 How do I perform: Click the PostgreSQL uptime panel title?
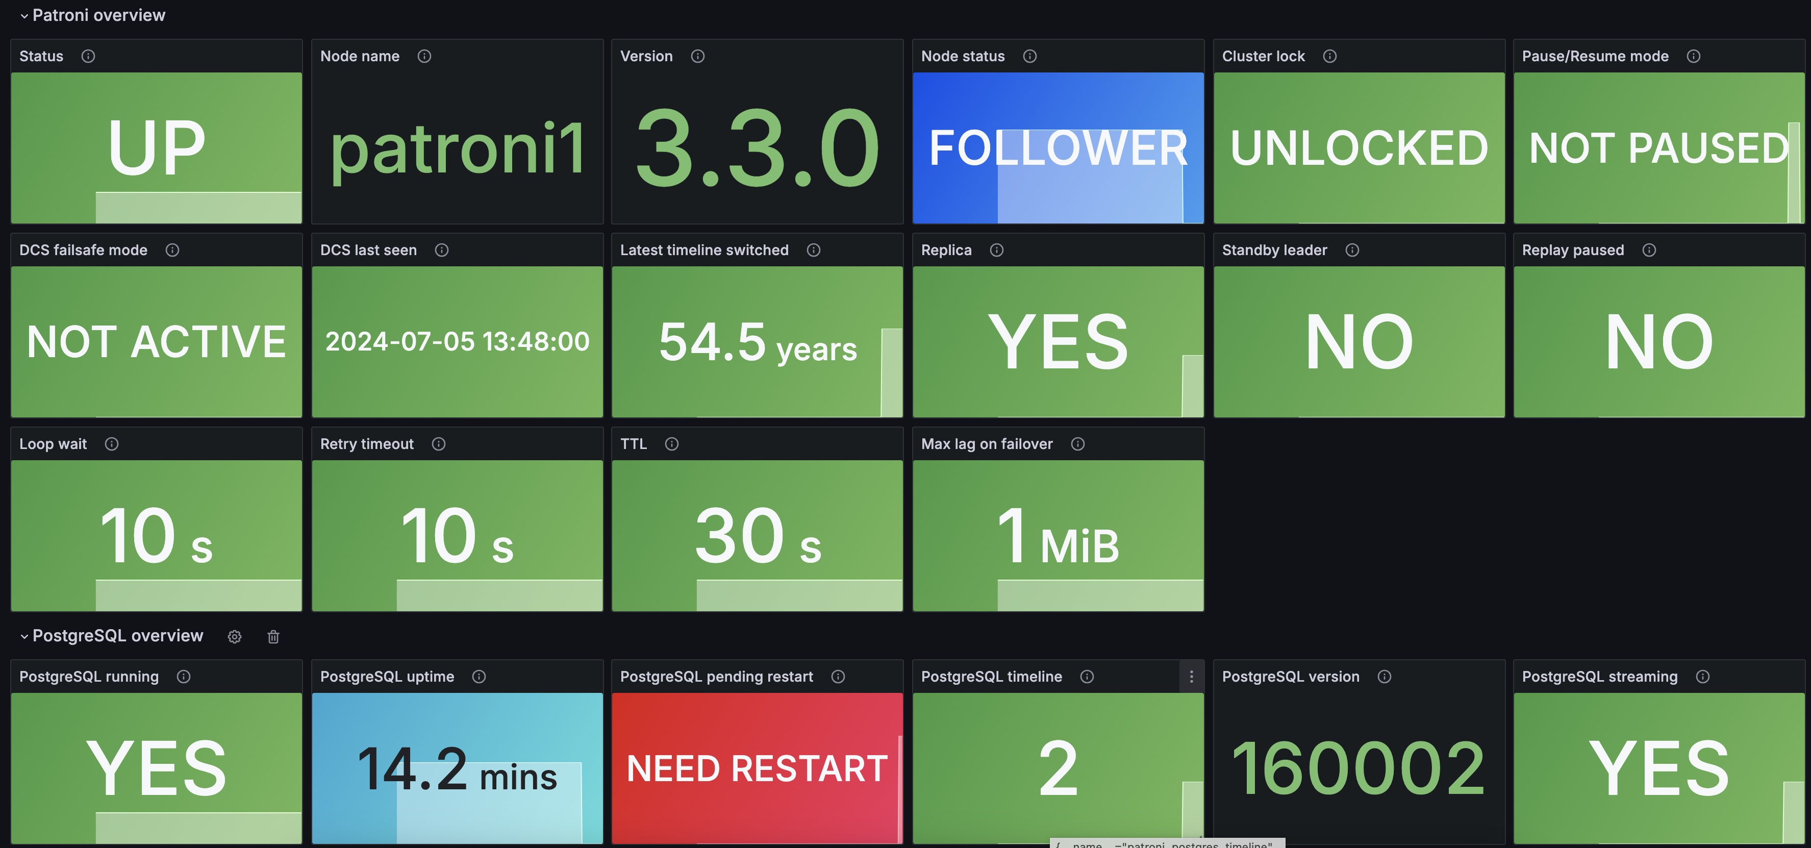click(387, 677)
